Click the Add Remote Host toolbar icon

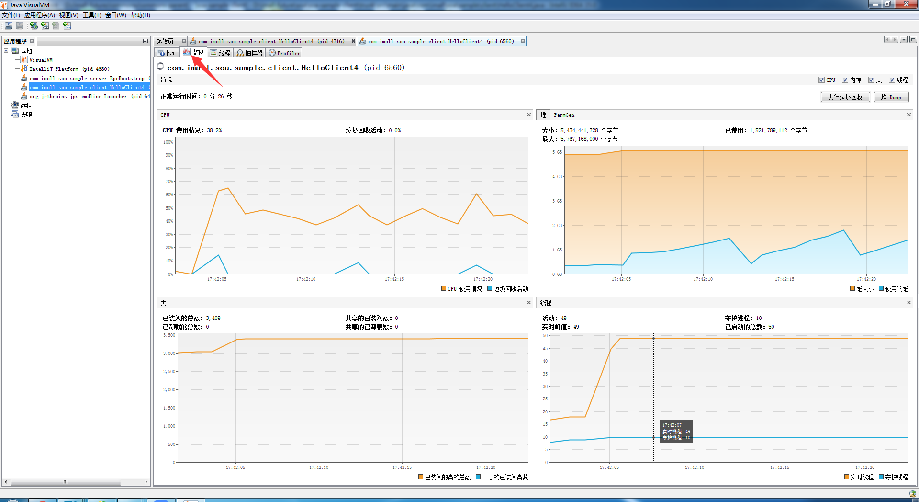point(34,25)
